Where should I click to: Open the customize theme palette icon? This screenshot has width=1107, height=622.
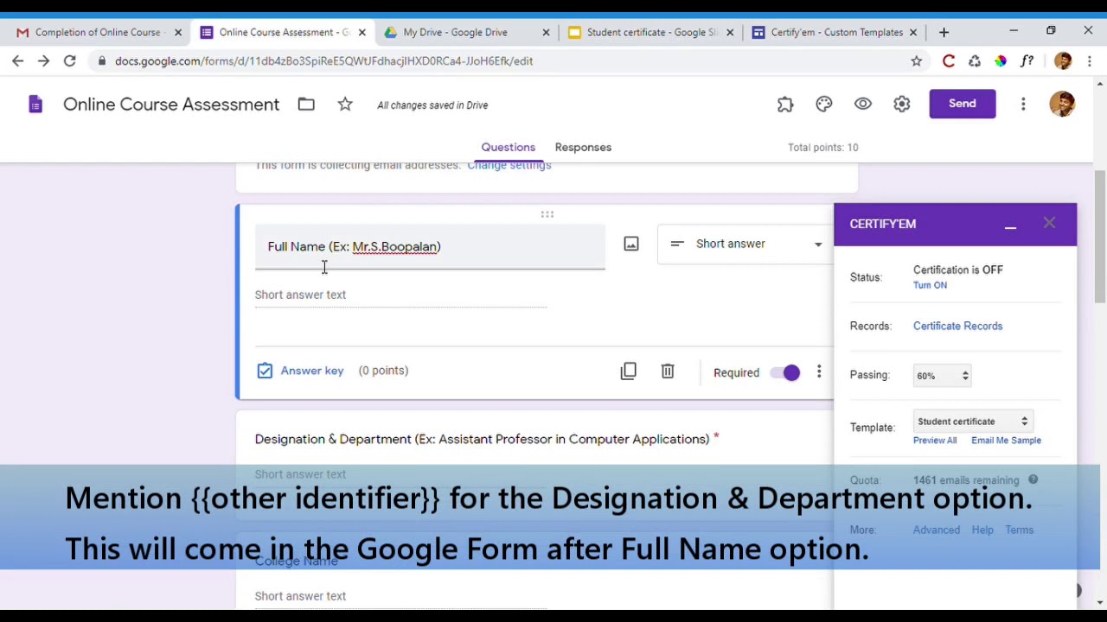(x=824, y=104)
